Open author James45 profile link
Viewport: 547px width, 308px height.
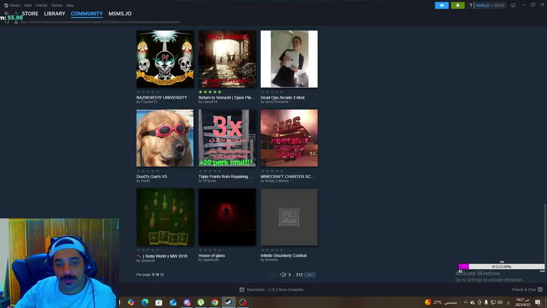tap(148, 260)
